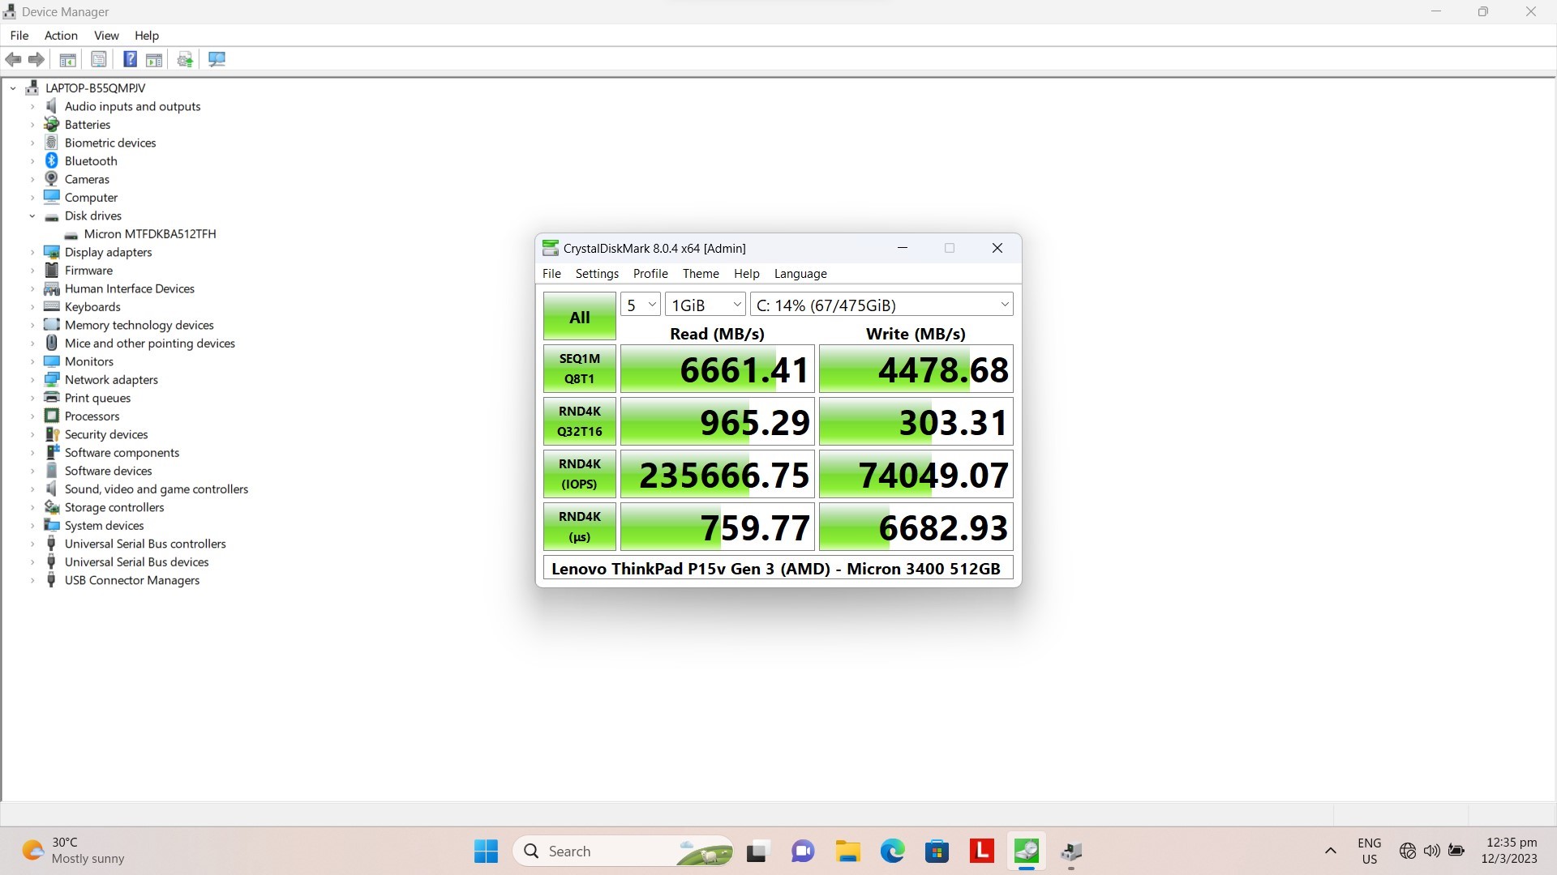The height and width of the screenshot is (875, 1557).
Task: Click the RND4K (IOPS) button
Action: 580,474
